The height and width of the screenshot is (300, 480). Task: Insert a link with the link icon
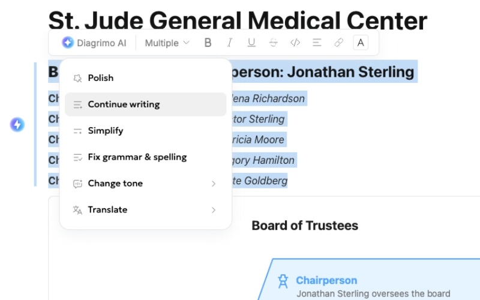click(x=338, y=43)
